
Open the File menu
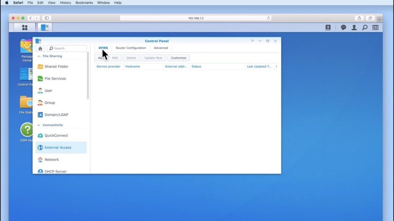click(x=30, y=3)
